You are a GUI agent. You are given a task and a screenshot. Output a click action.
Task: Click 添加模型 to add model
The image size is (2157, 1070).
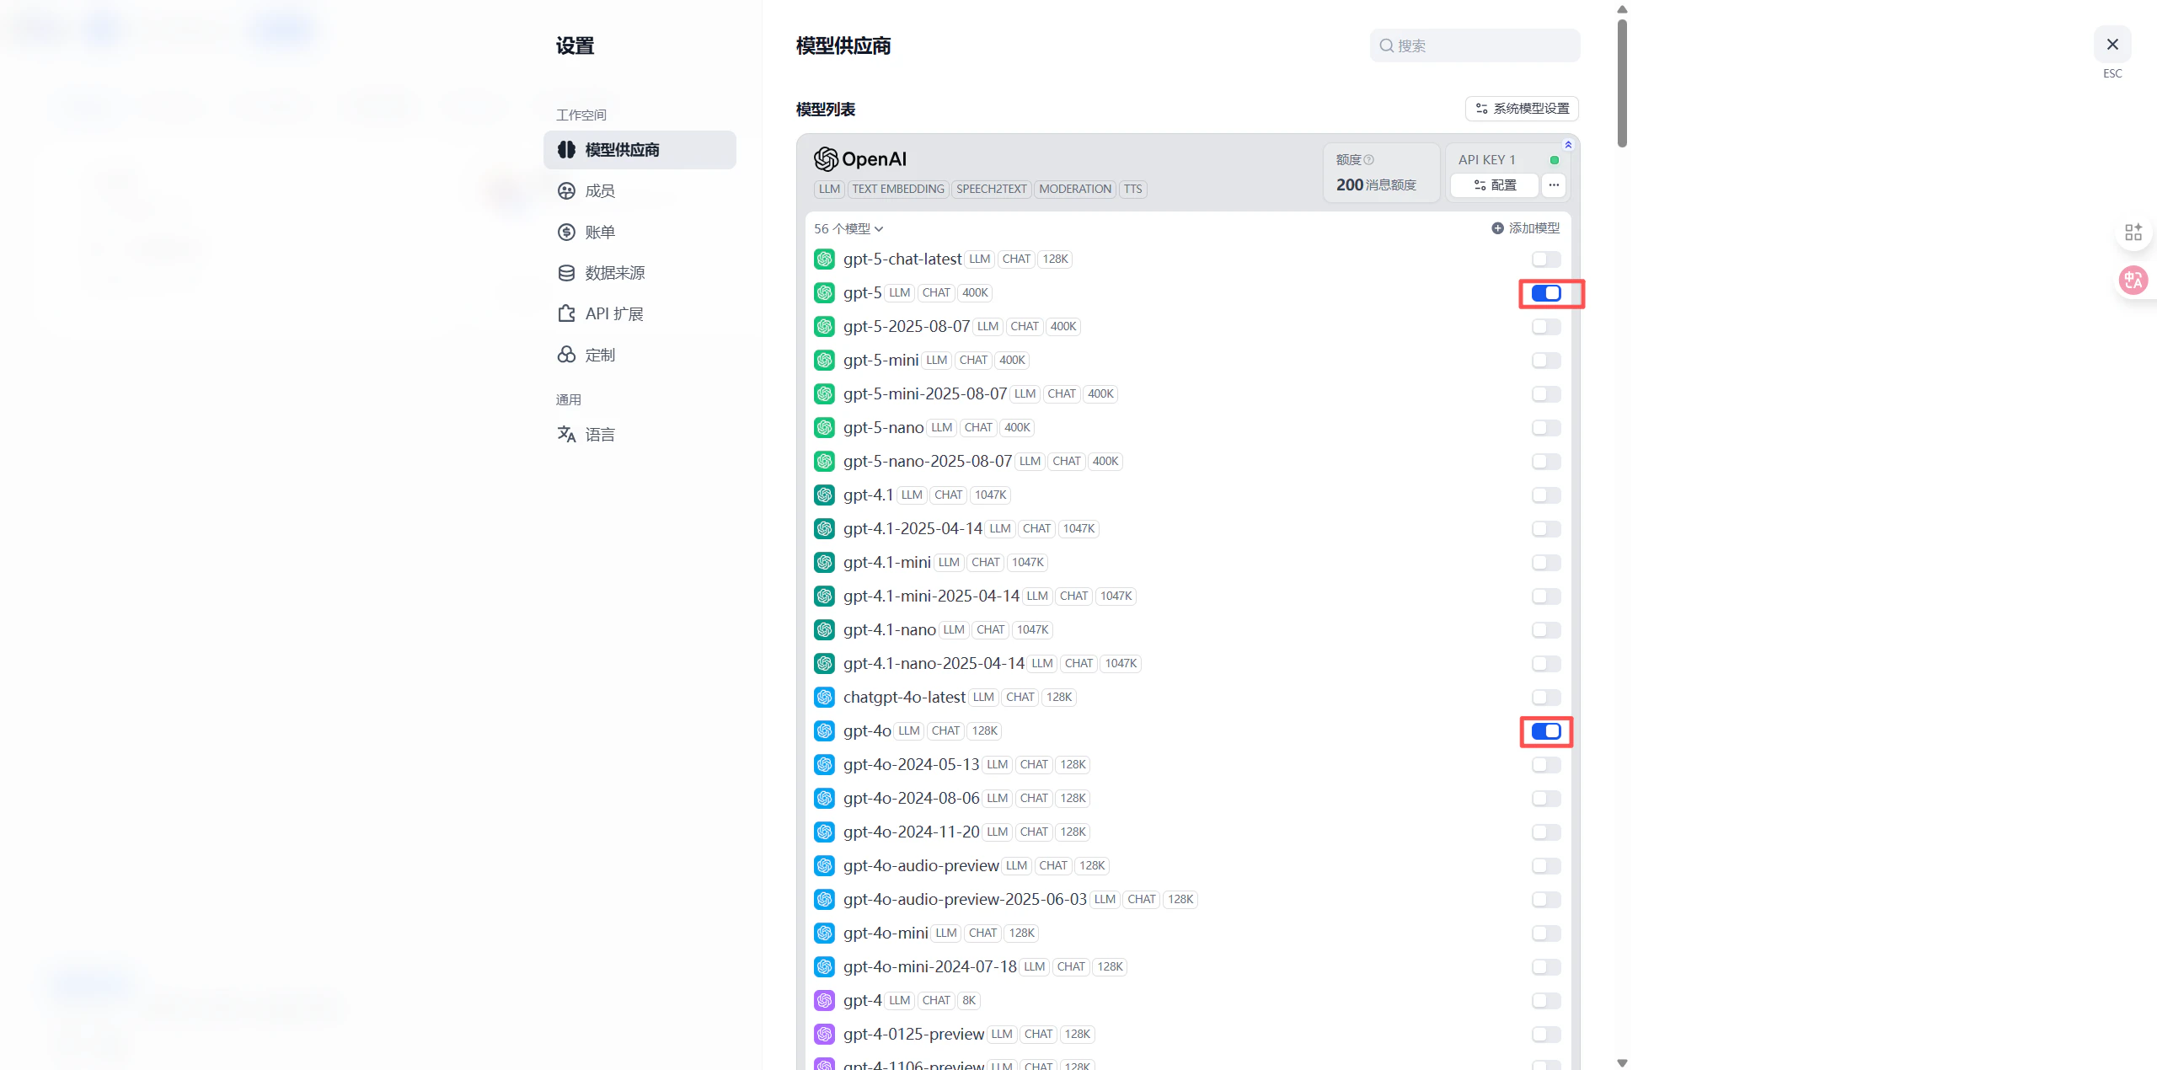(x=1526, y=228)
